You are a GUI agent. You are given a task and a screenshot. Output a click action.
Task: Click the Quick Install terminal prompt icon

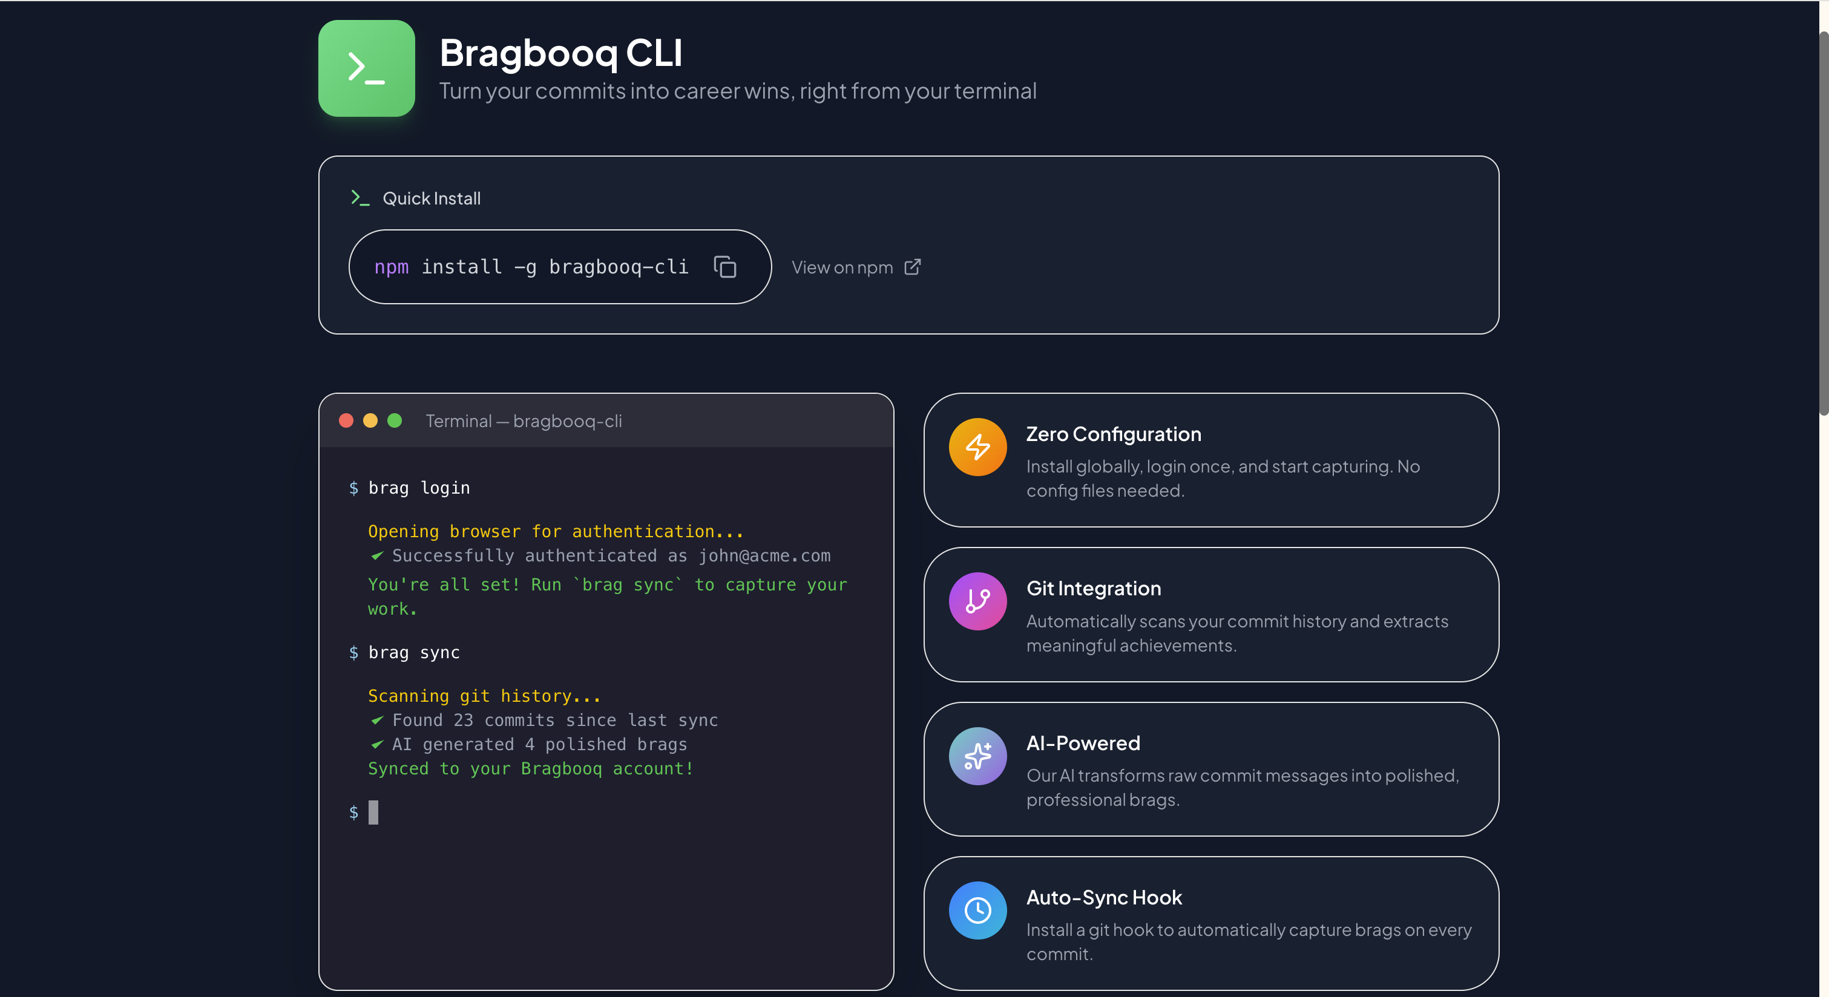coord(360,198)
